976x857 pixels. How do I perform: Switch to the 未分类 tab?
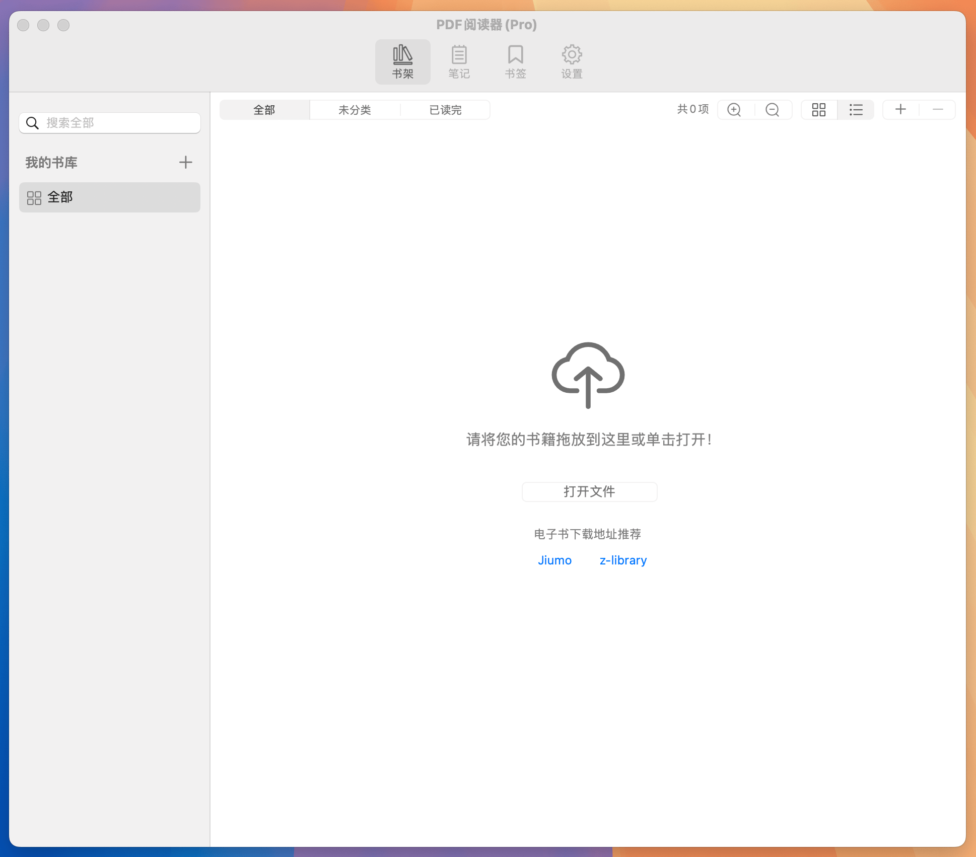click(355, 110)
